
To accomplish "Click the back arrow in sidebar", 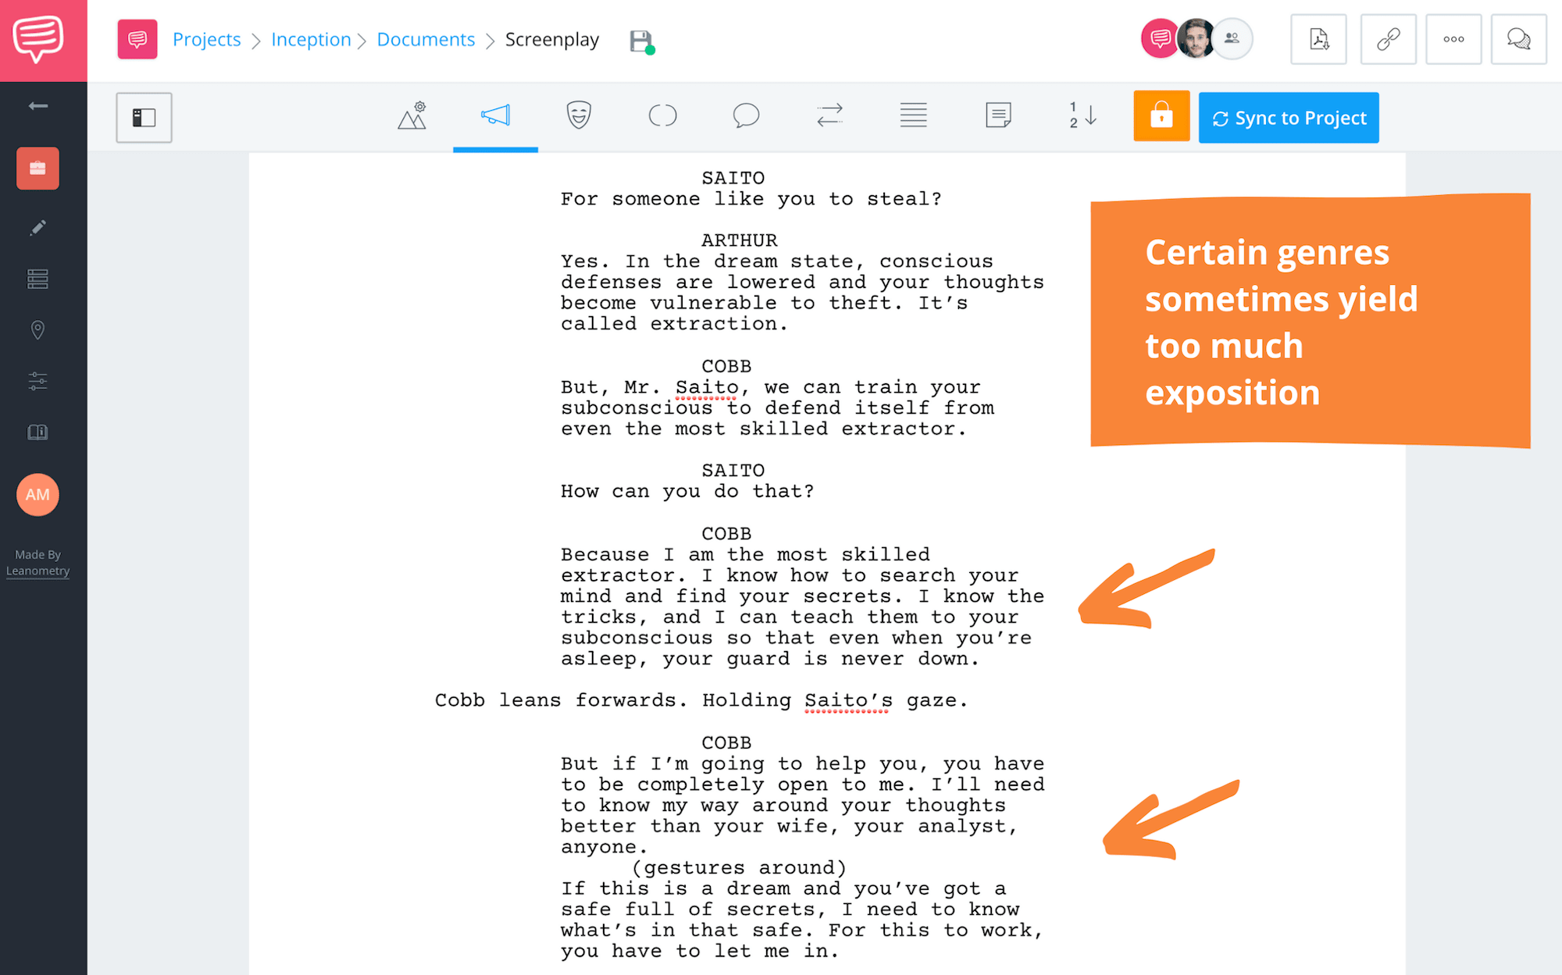I will click(x=37, y=106).
